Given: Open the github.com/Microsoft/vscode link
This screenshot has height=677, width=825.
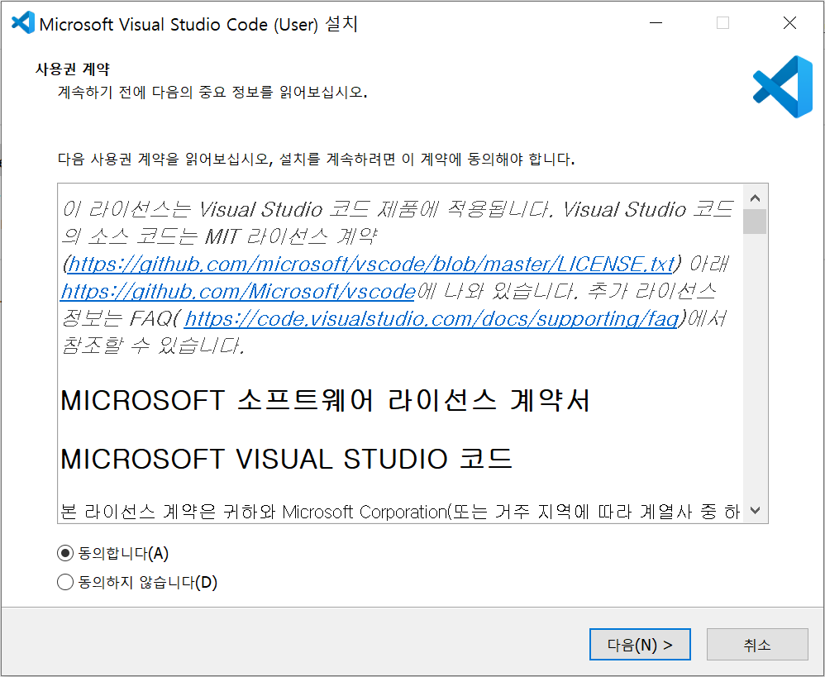Looking at the screenshot, I should [x=238, y=292].
